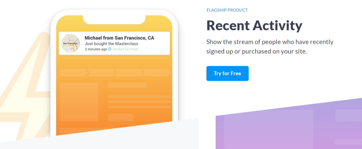Click large placeholder image block in phone
362x149 pixels.
[79, 102]
